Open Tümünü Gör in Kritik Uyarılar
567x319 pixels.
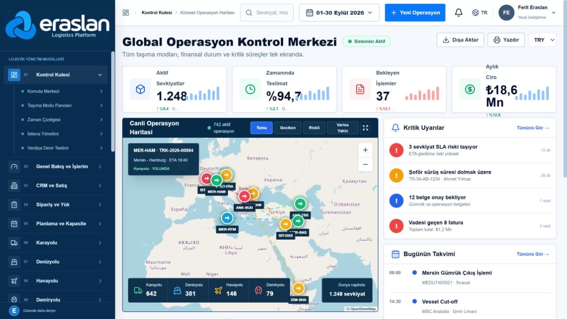533,128
